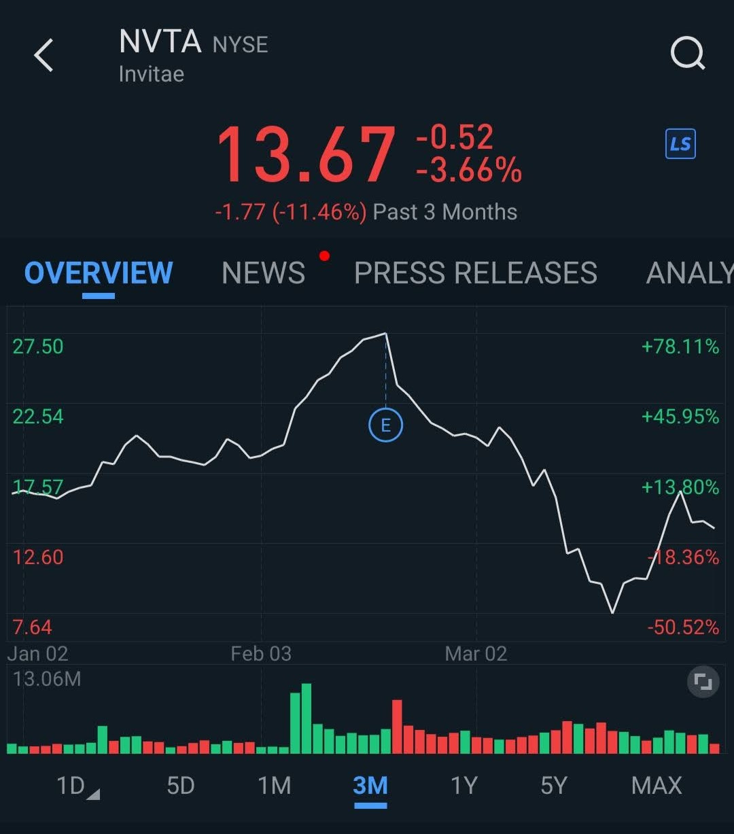Select the 5D time range

(181, 786)
